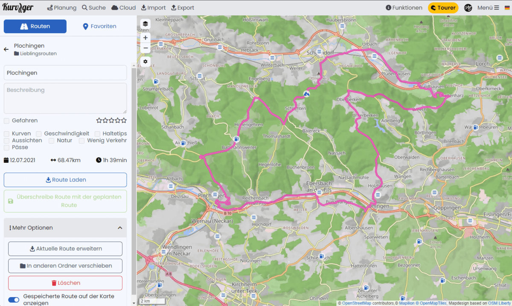Click the fuel station marker near Wäschenbeuren
512x306 pixels.
pyautogui.click(x=475, y=127)
